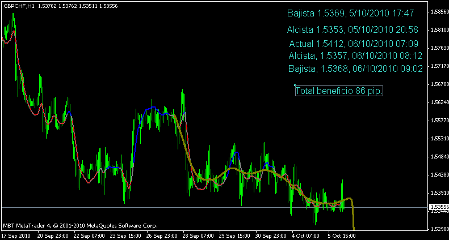Click the "17 Sep 2010" date on the time axis

pyautogui.click(x=15, y=235)
